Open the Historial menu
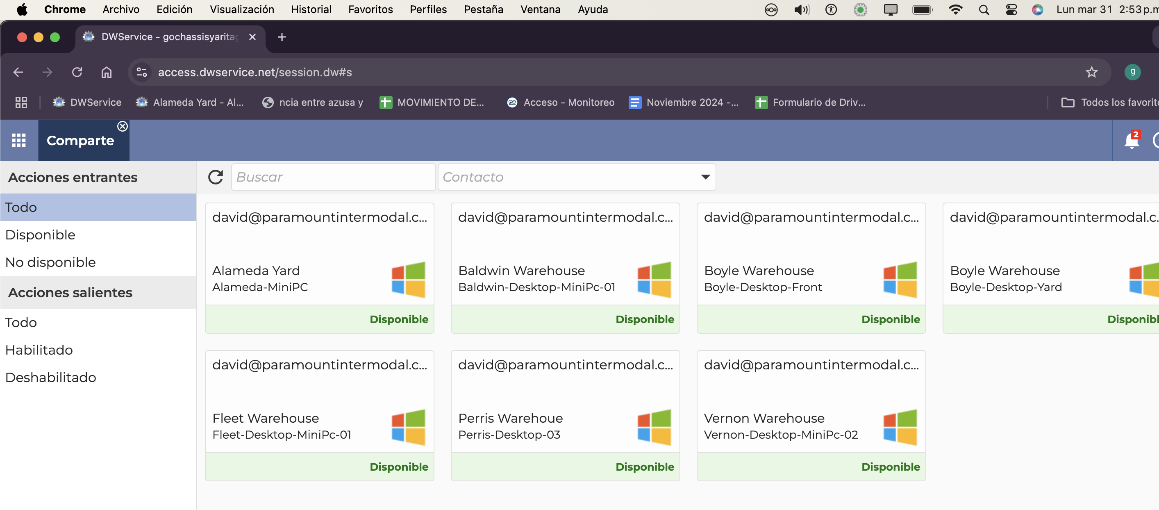Image resolution: width=1159 pixels, height=510 pixels. point(311,9)
